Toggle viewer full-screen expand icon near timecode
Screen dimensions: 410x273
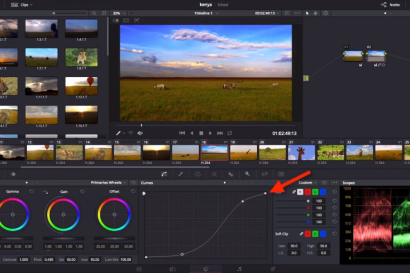287,13
